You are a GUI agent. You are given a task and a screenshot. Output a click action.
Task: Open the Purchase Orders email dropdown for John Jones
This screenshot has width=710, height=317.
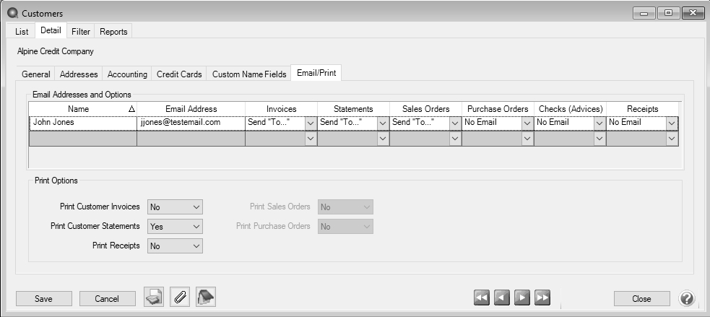coord(527,123)
